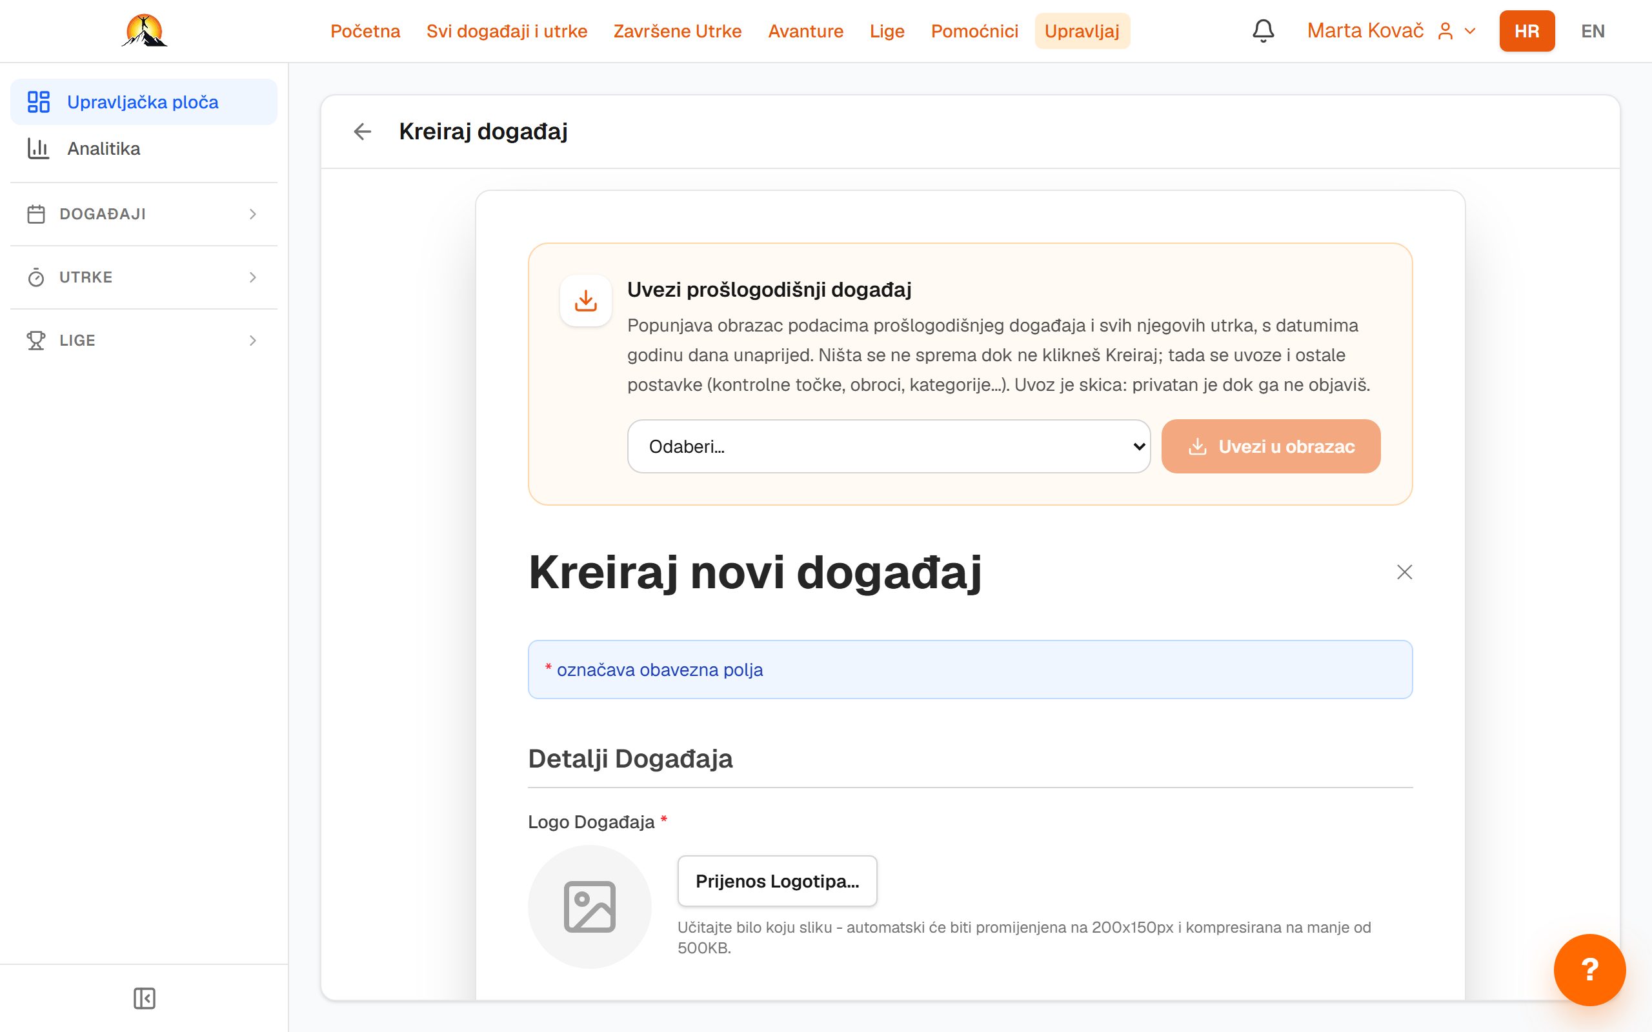Select the Upravljaj navigation tab
The height and width of the screenshot is (1032, 1652).
click(1082, 31)
